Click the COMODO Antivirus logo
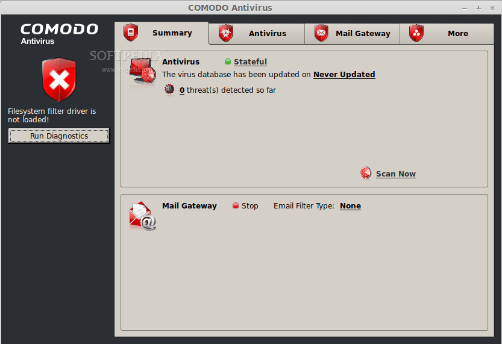This screenshot has height=344, width=502. point(59,34)
